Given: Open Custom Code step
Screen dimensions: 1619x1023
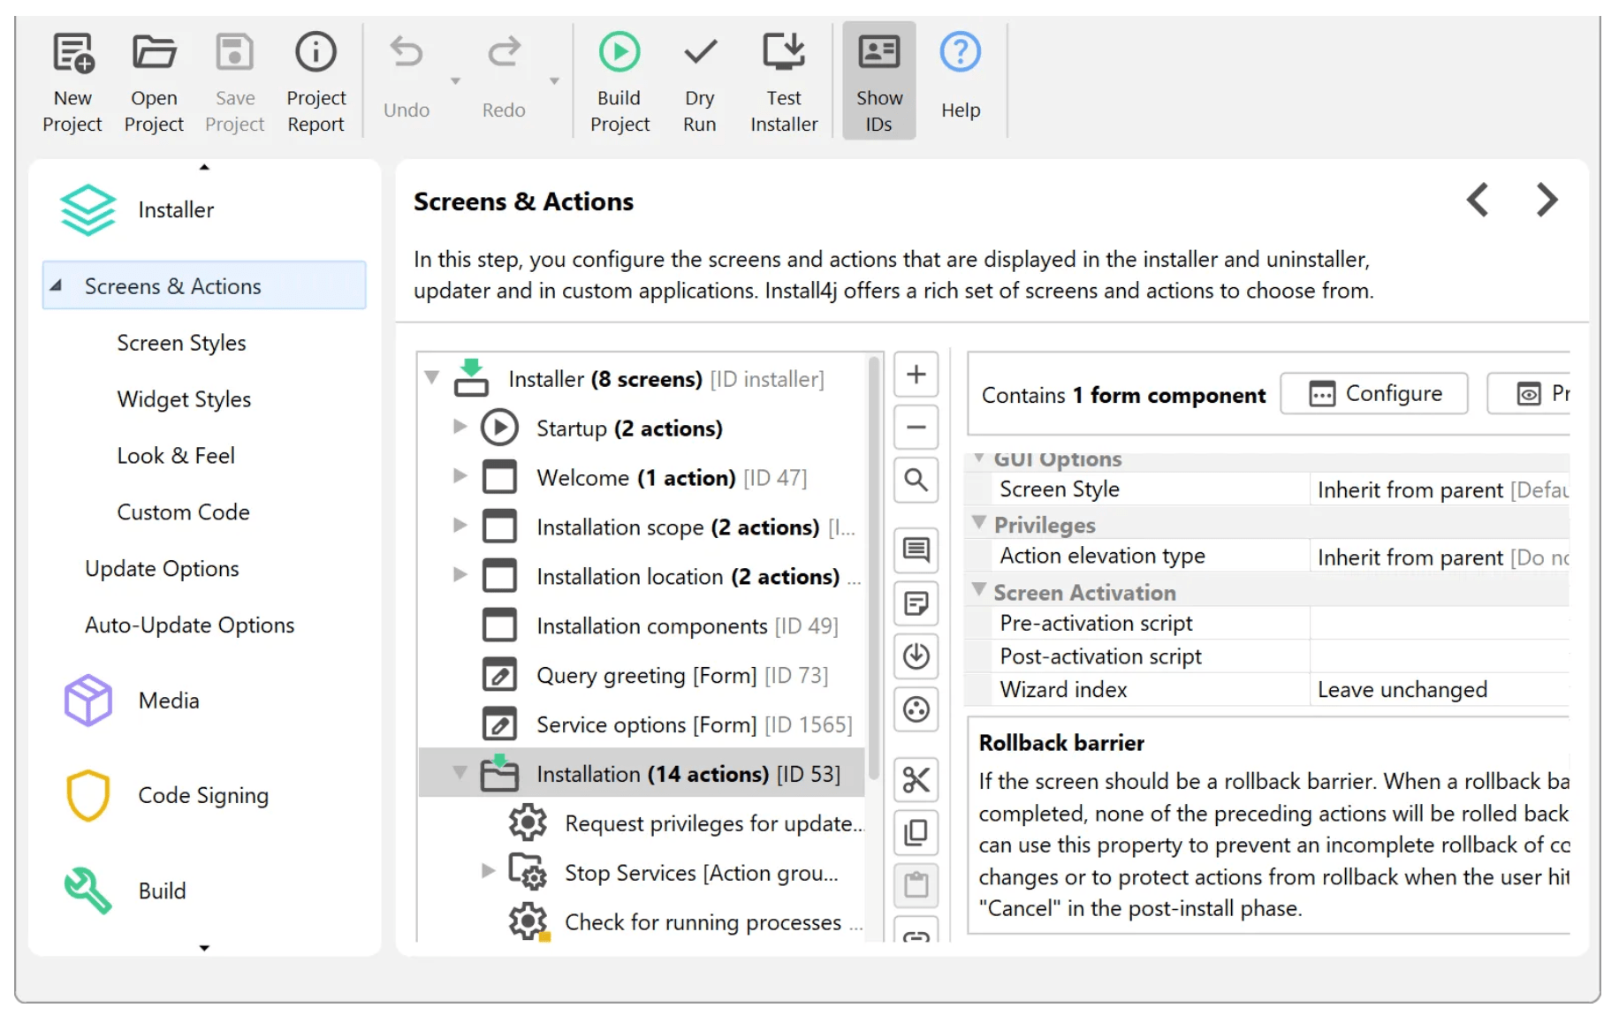Looking at the screenshot, I should click(x=183, y=512).
